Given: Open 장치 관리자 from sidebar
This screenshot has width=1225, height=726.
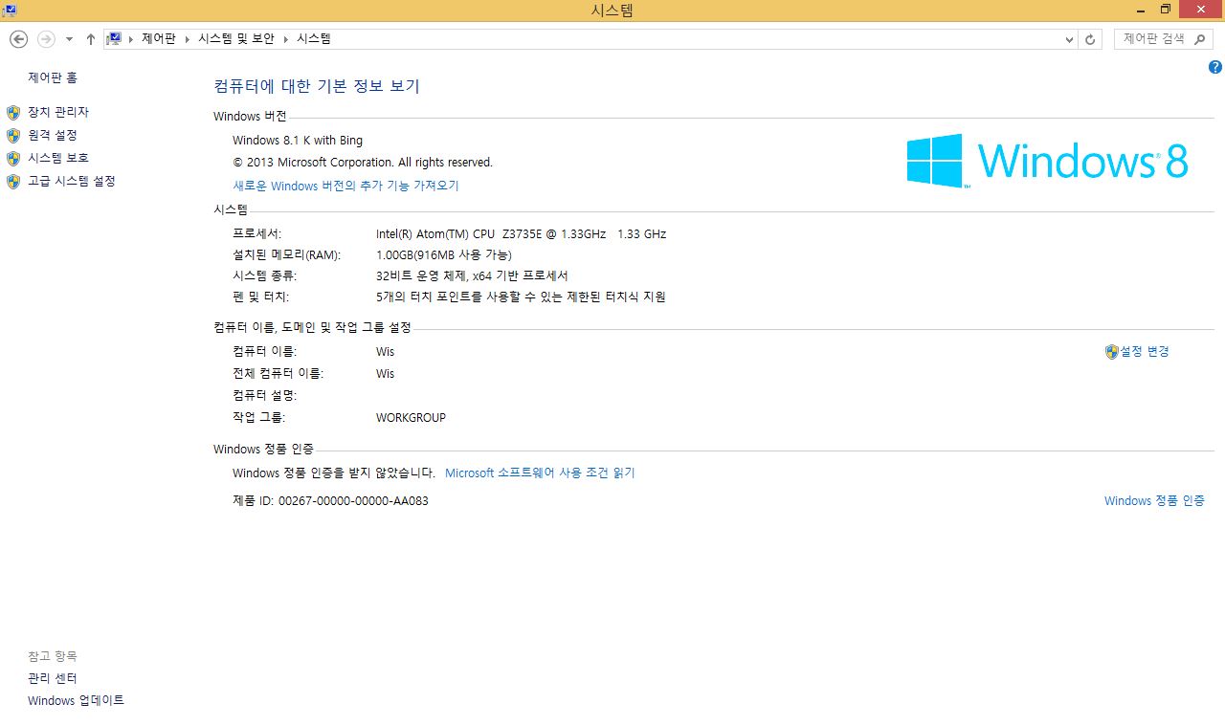Looking at the screenshot, I should point(58,112).
